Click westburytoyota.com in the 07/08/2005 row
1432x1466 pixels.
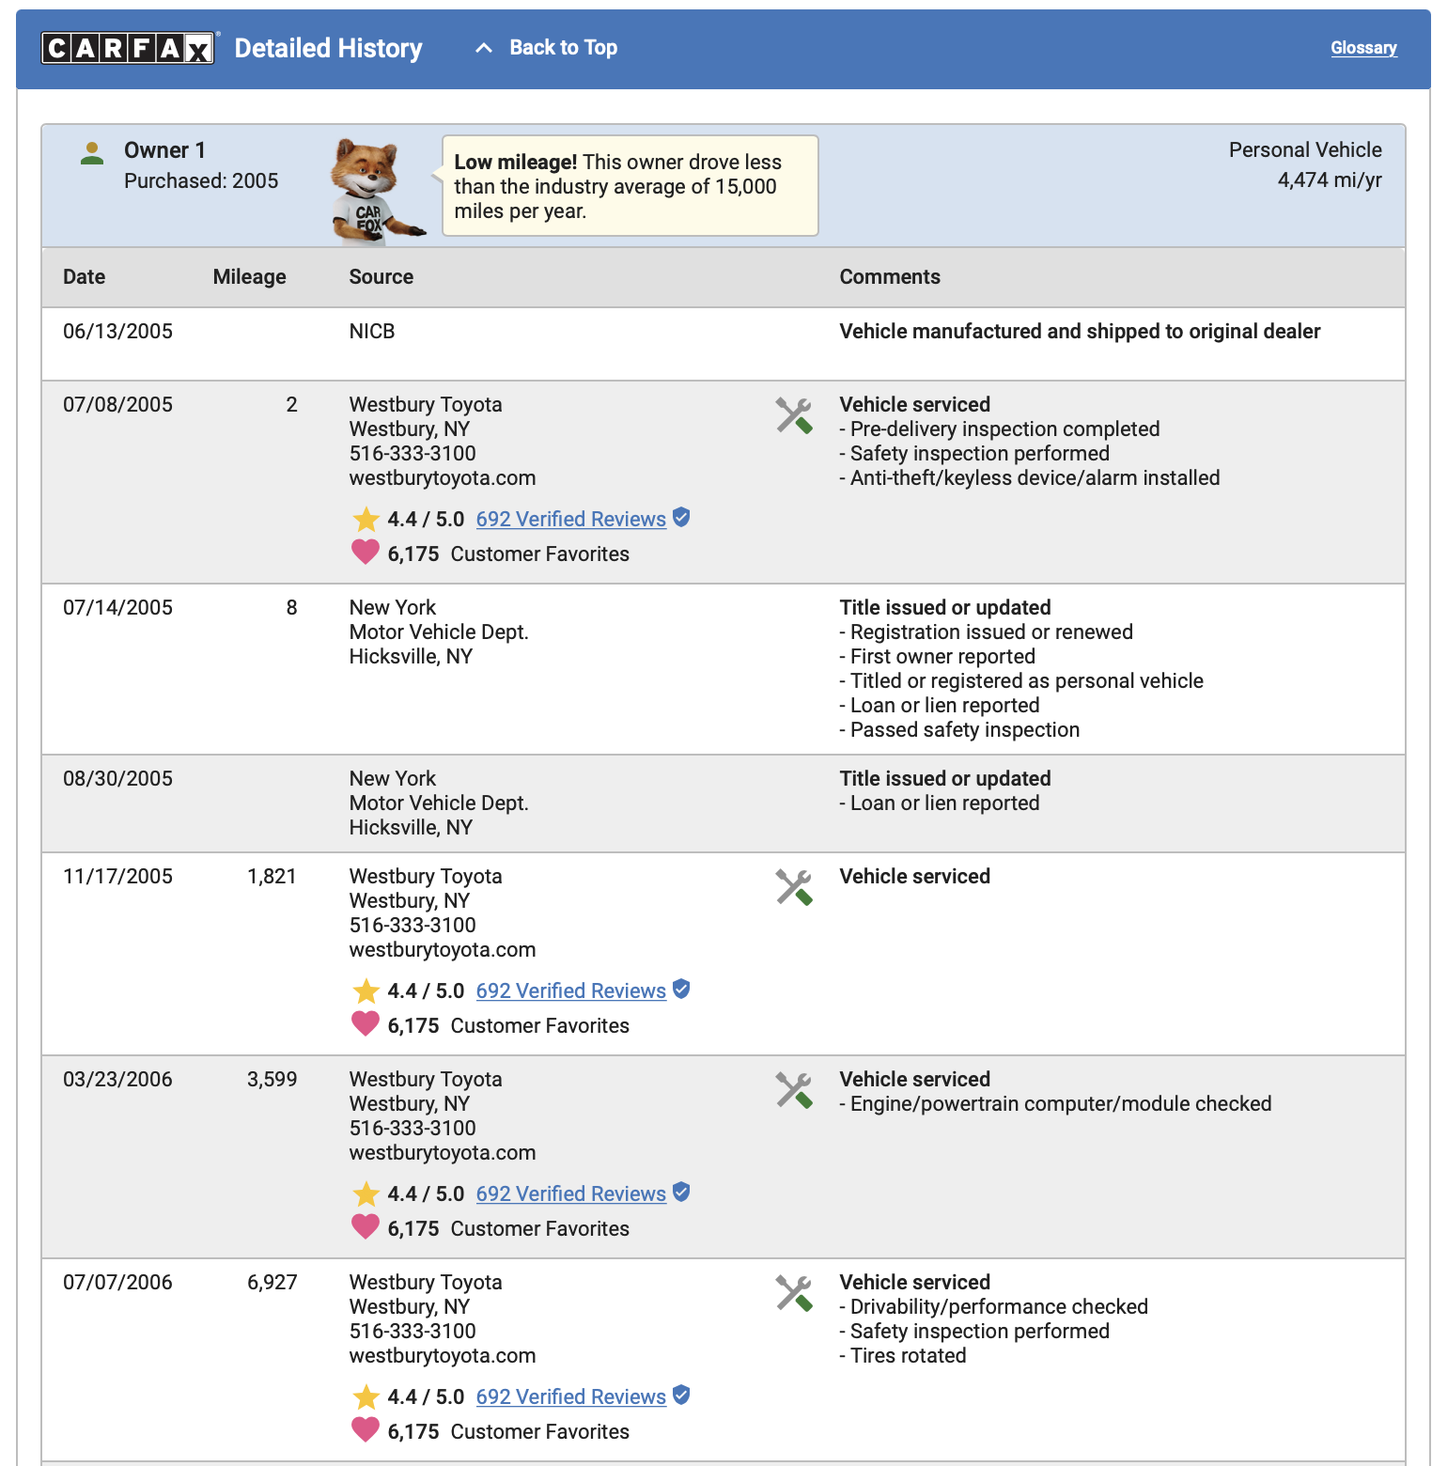pos(443,478)
